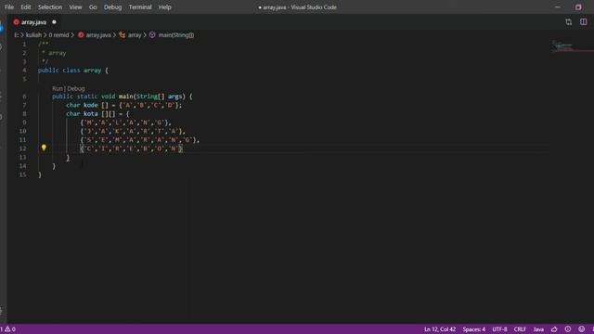The width and height of the screenshot is (594, 334).
Task: Click the 'main' method name on line 6
Action: [x=126, y=96]
